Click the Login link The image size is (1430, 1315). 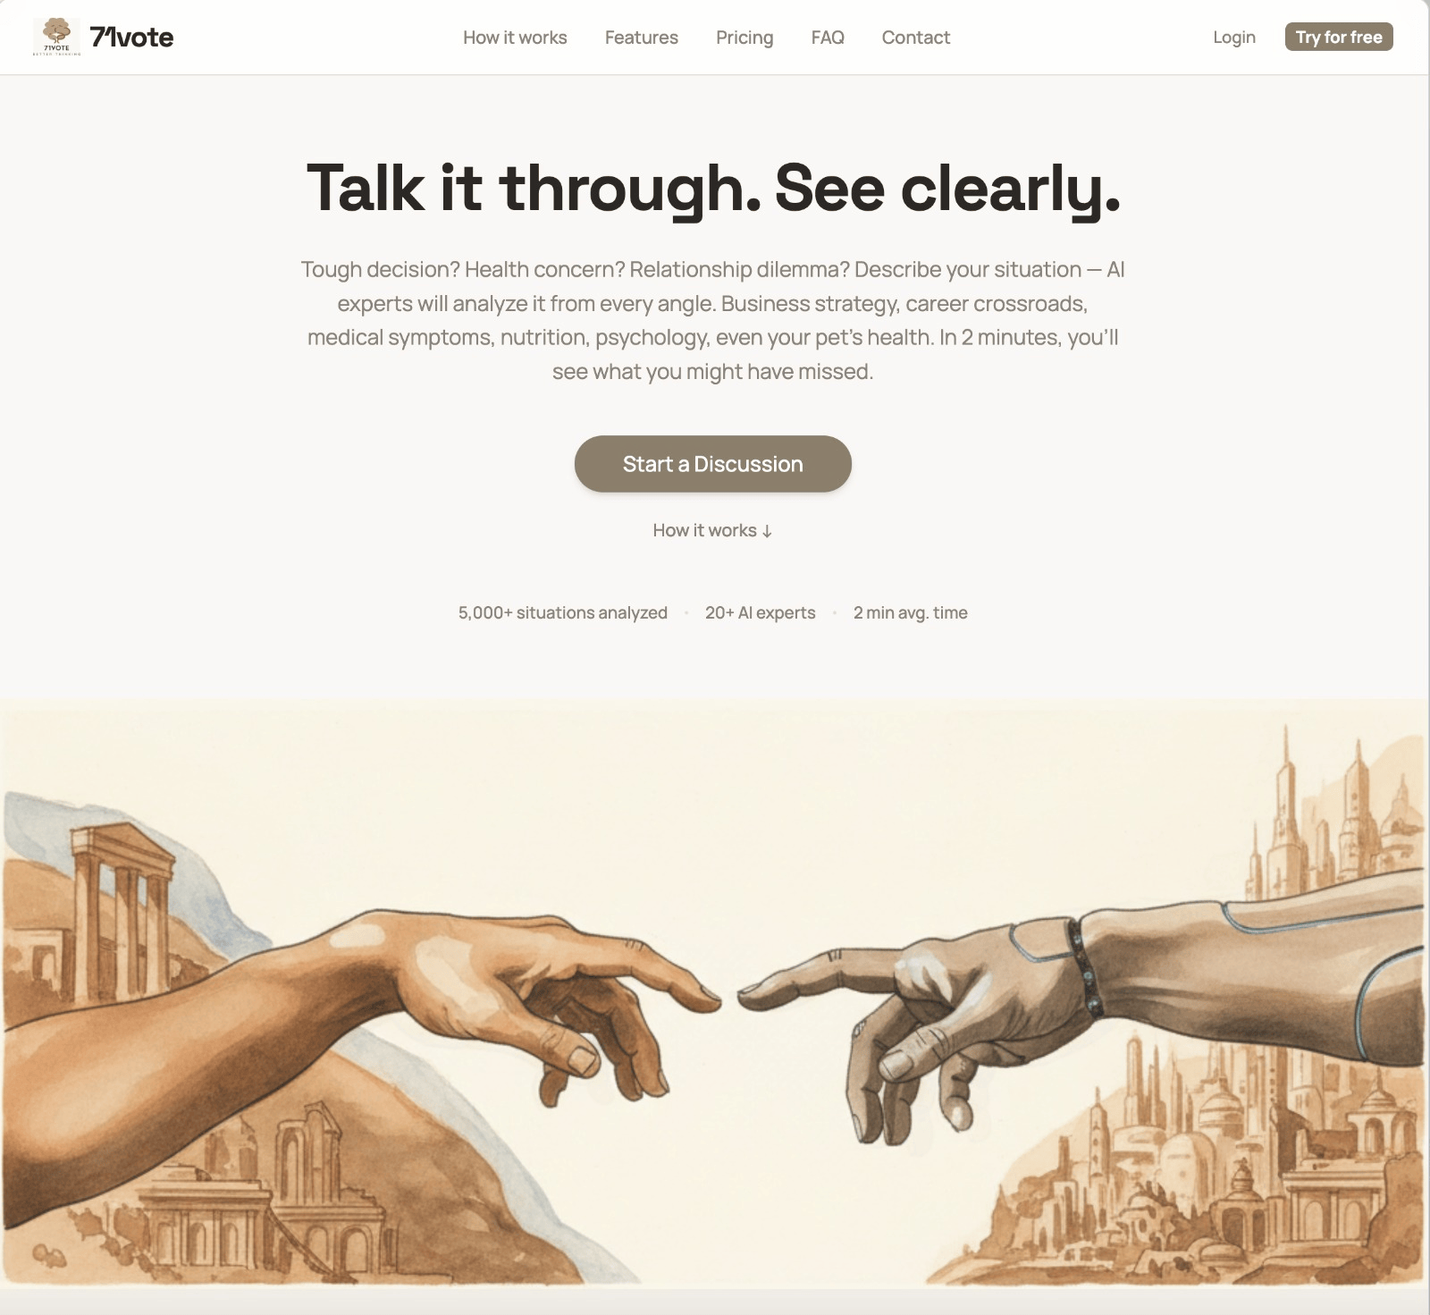pos(1234,37)
